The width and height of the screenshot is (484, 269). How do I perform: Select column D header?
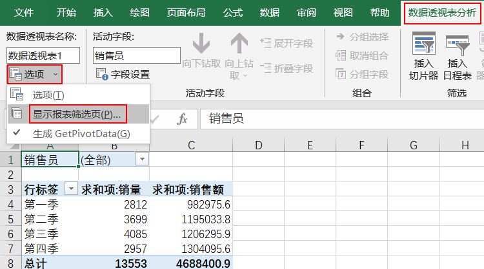258,145
